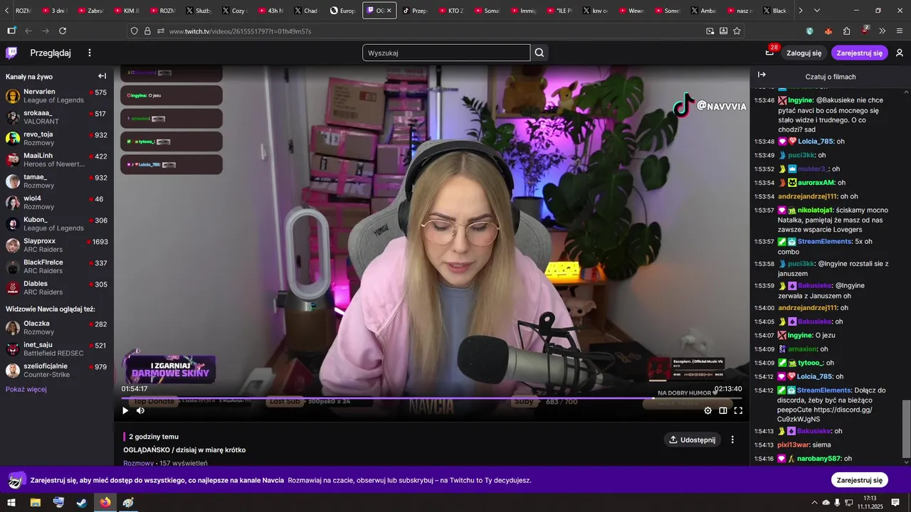
Task: Open Diables channel in sidebar
Action: click(56, 288)
